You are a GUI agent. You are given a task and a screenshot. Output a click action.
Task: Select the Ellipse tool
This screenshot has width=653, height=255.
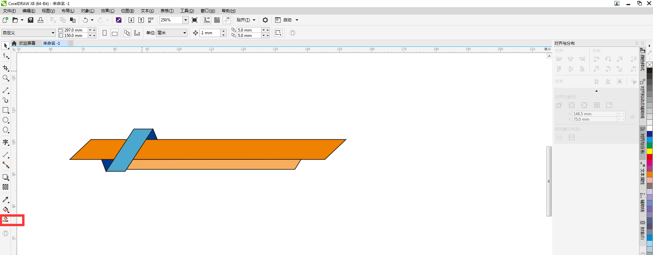(5, 120)
